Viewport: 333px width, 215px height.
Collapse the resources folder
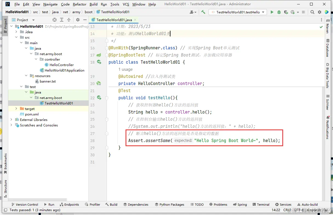(26, 76)
